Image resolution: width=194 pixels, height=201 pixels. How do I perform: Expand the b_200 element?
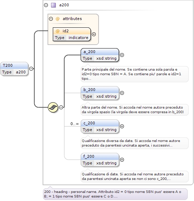(122, 93)
